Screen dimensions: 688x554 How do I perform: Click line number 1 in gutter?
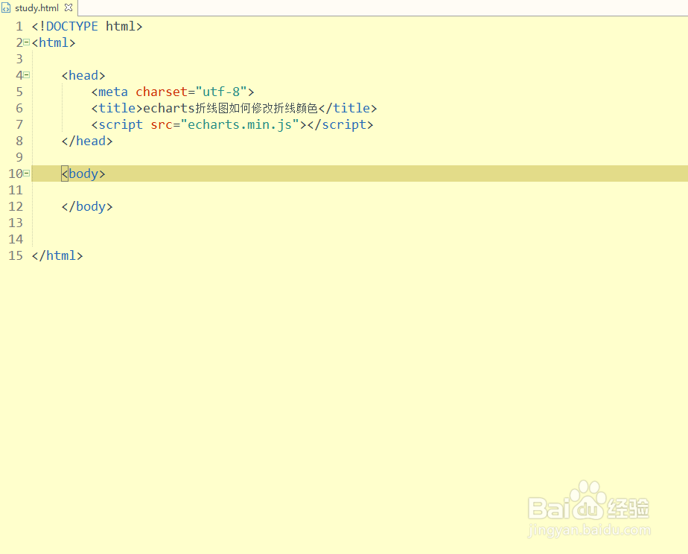[x=19, y=26]
